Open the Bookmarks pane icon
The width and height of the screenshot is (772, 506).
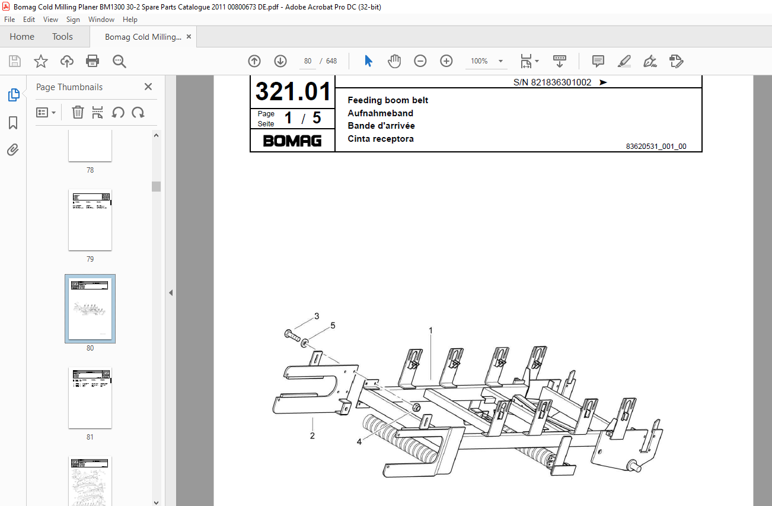click(13, 123)
